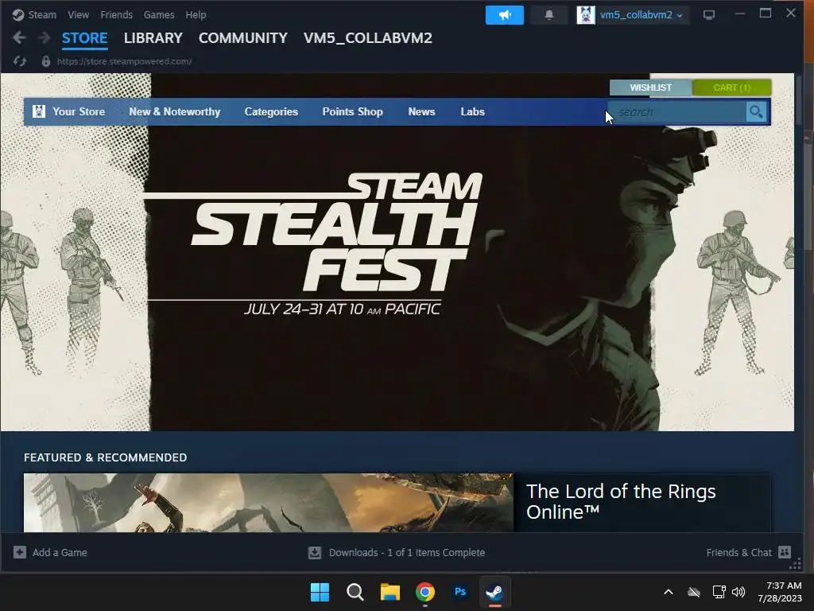Open the CART (1) button
The height and width of the screenshot is (611, 814).
(x=732, y=88)
